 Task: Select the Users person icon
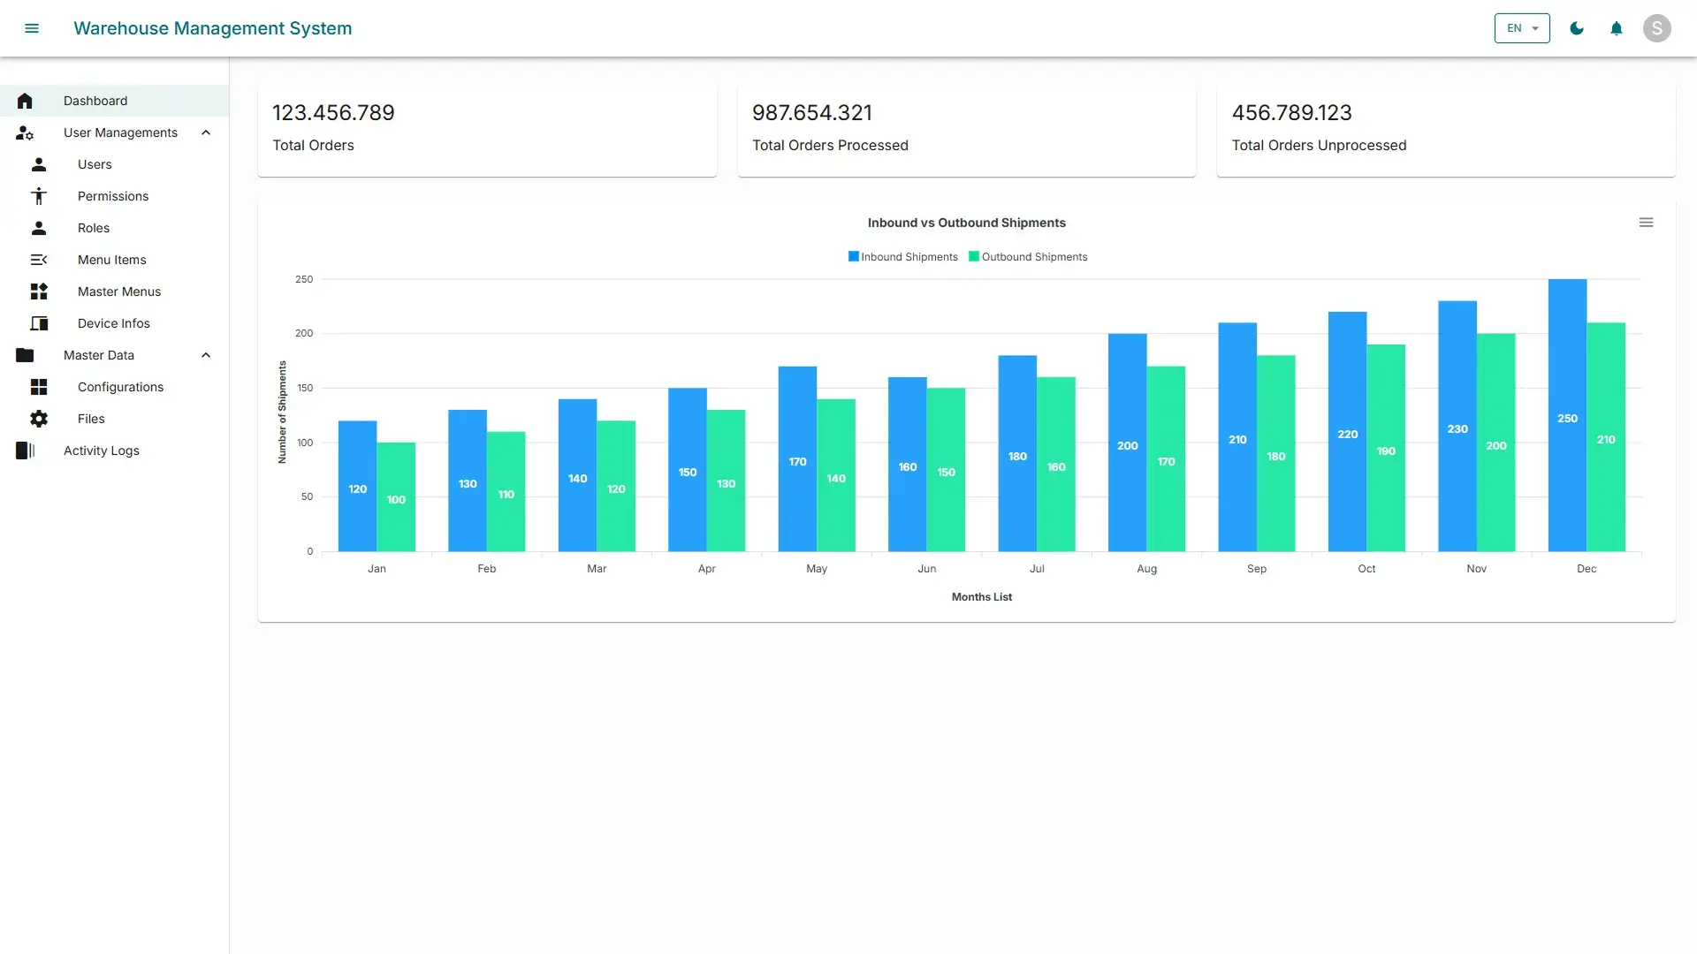pos(39,164)
